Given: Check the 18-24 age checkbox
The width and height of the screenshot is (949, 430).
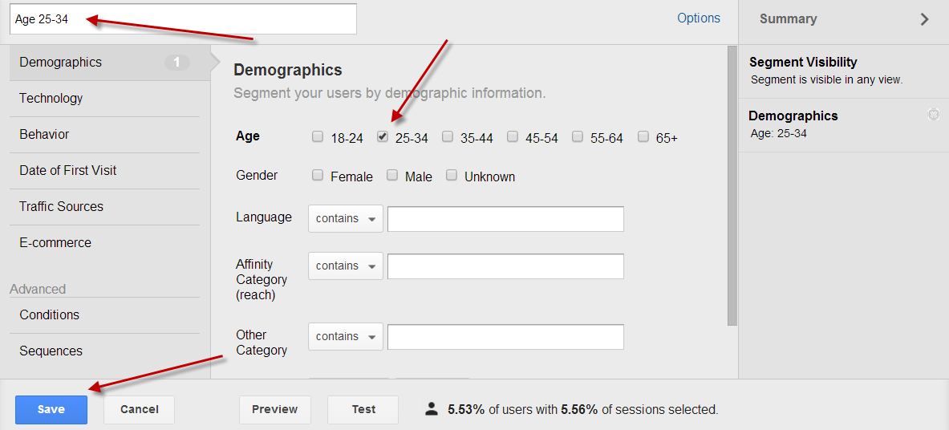Looking at the screenshot, I should [318, 137].
